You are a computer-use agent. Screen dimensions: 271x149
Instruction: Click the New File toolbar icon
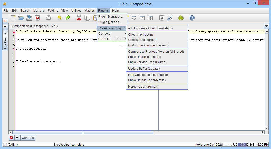pyautogui.click(x=13, y=18)
